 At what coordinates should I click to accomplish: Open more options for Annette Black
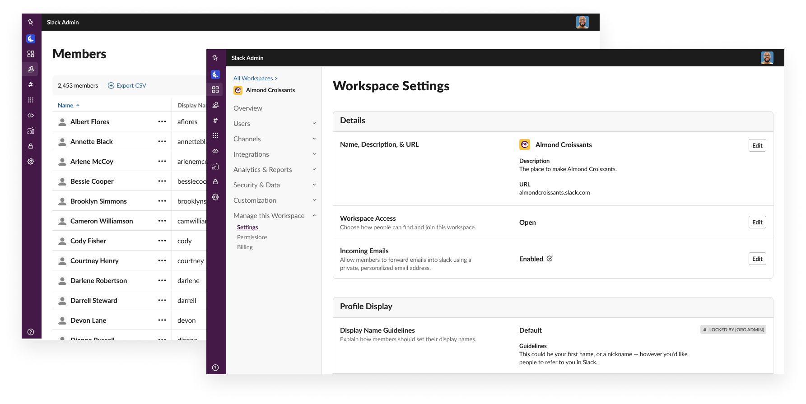tap(162, 141)
